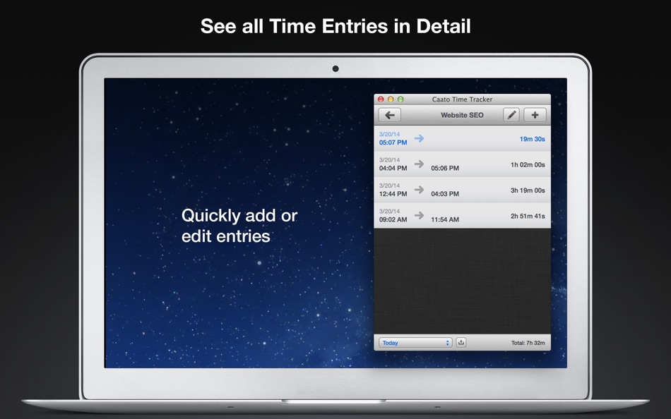Click the 04:03 PM end time

click(x=445, y=194)
